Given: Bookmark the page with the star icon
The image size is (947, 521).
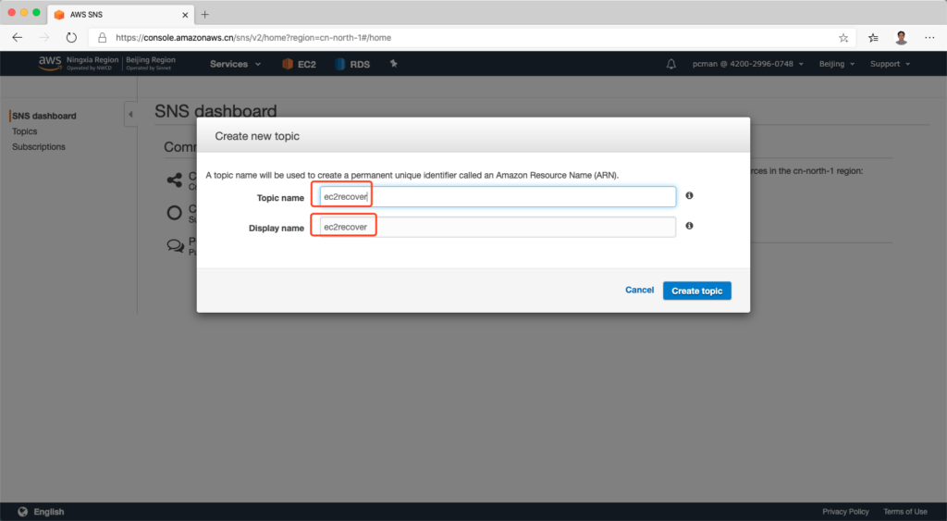Looking at the screenshot, I should pos(843,38).
